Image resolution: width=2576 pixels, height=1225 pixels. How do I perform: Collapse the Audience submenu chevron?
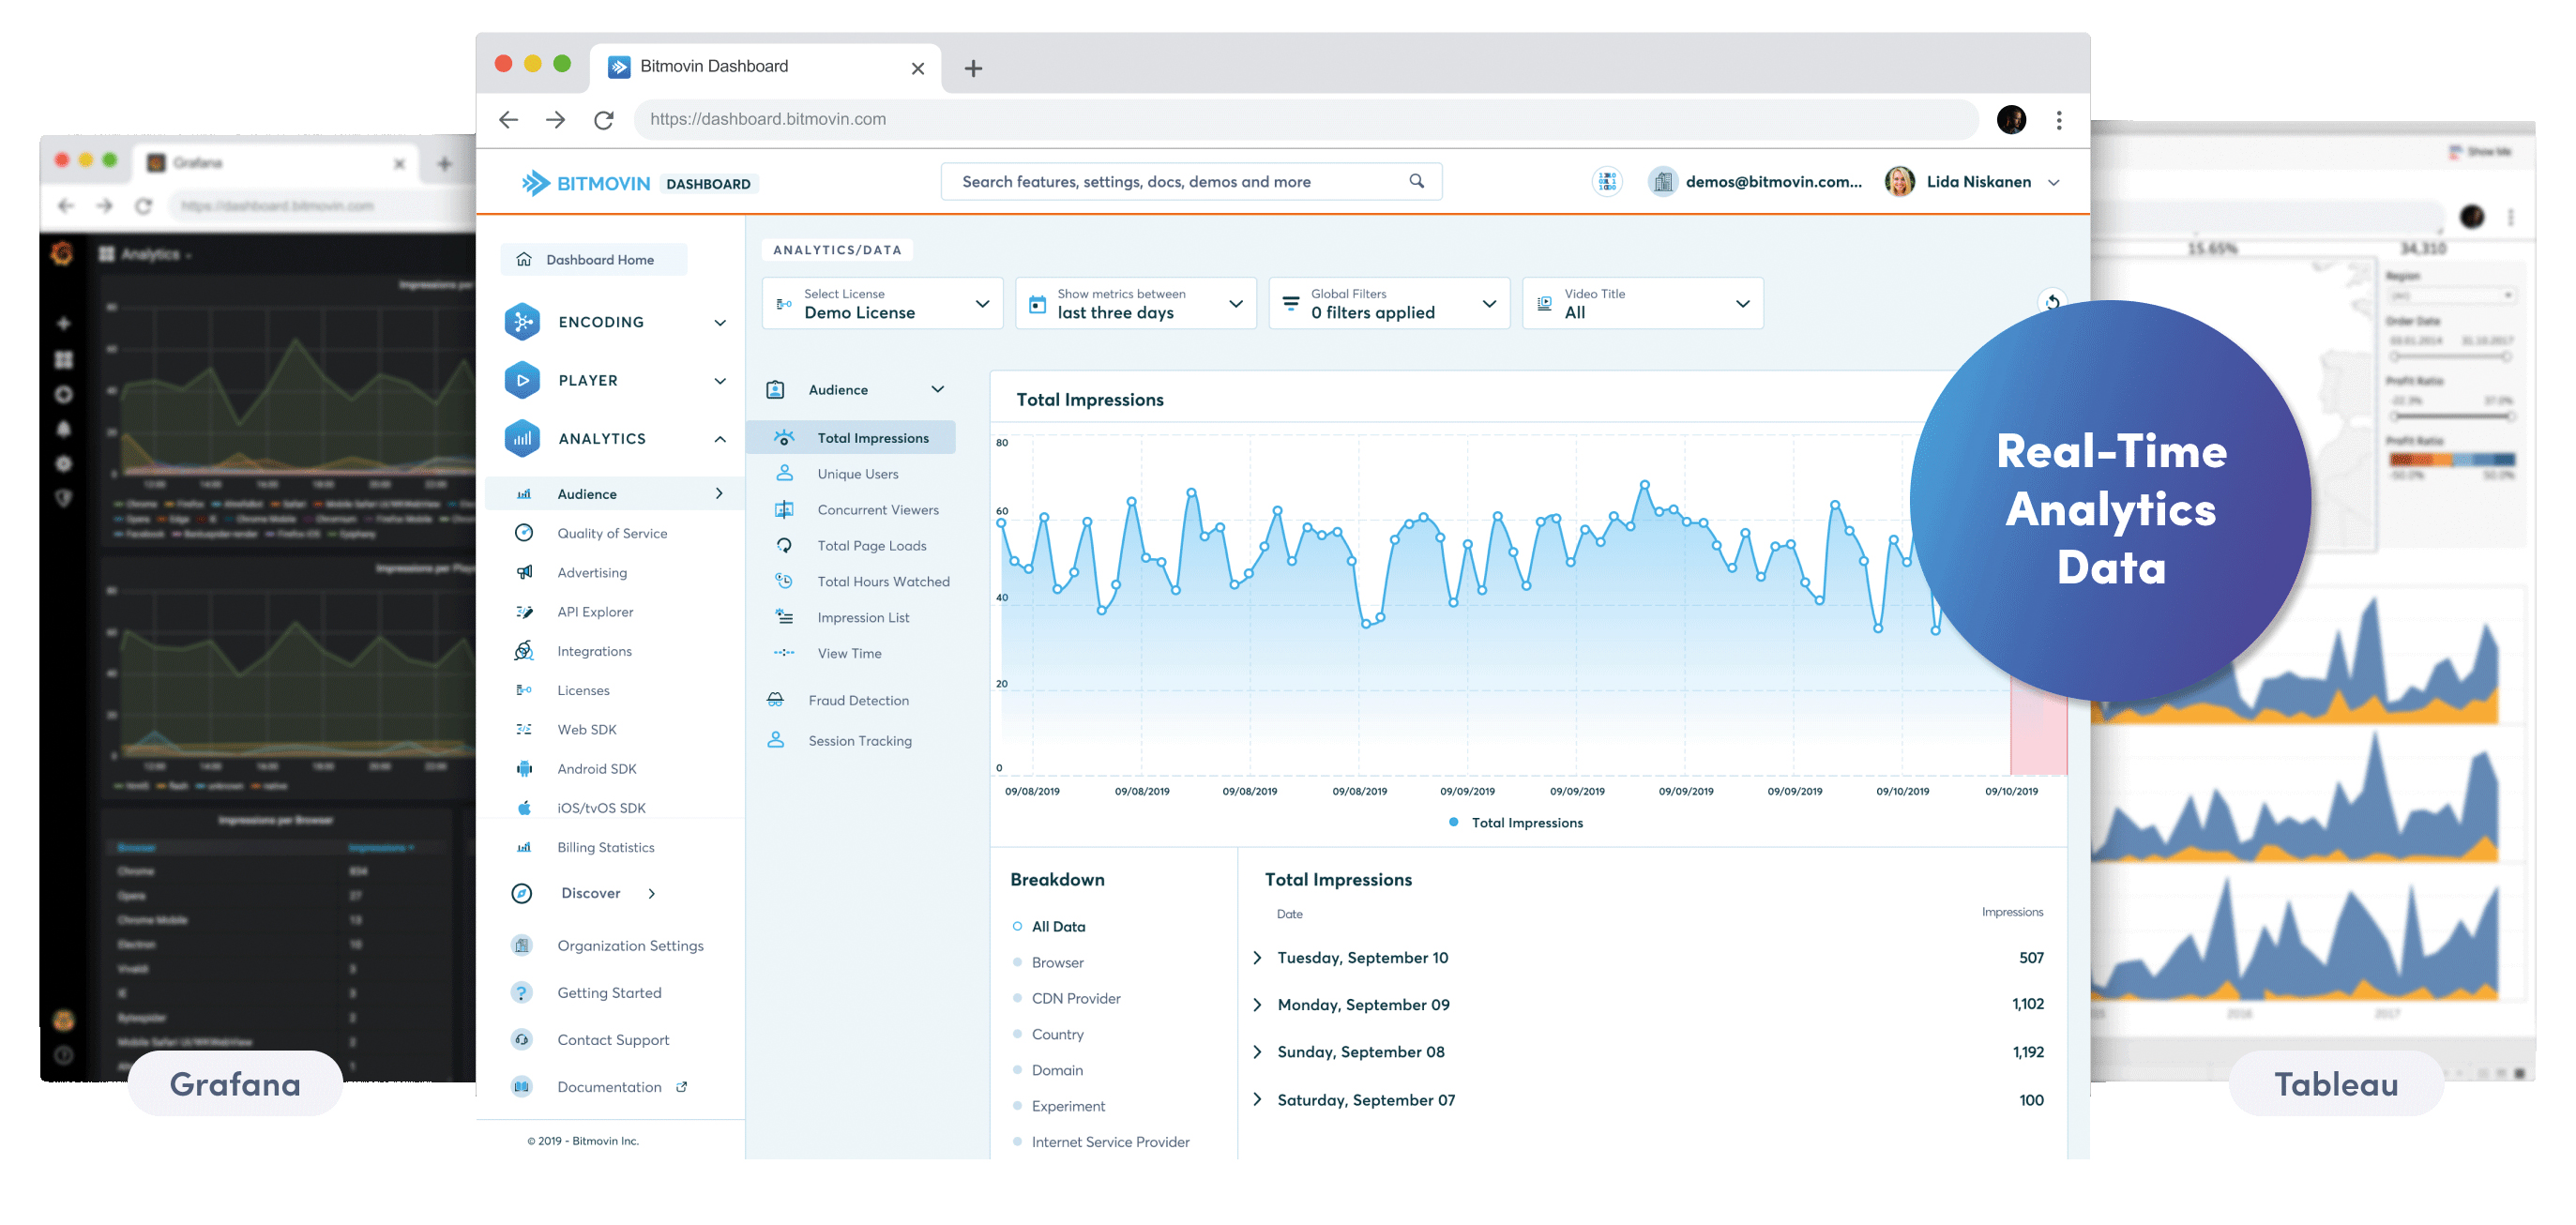[937, 389]
